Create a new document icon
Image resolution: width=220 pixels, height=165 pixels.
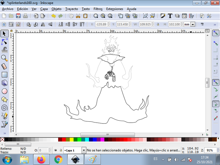4,16
